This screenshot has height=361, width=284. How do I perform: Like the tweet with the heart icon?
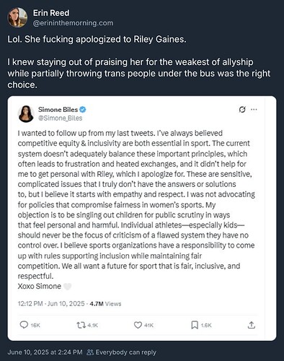coord(138,325)
